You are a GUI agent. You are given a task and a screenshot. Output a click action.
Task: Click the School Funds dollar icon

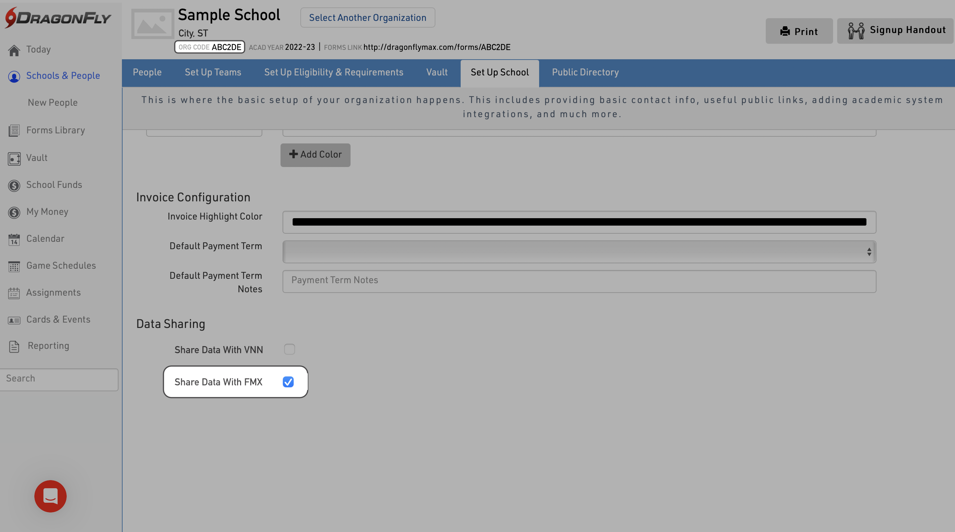[x=14, y=186]
